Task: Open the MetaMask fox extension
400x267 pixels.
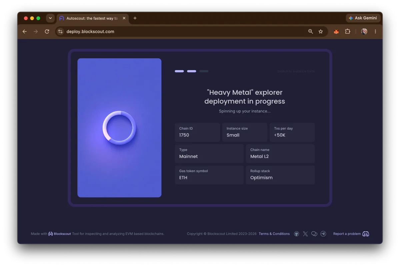Action: click(336, 31)
